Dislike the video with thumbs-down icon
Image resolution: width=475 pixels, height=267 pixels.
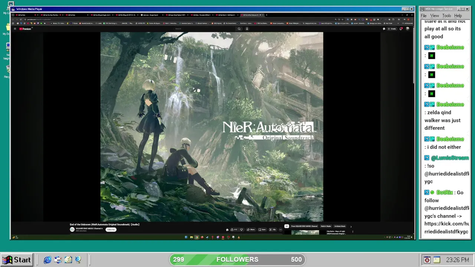click(x=241, y=230)
